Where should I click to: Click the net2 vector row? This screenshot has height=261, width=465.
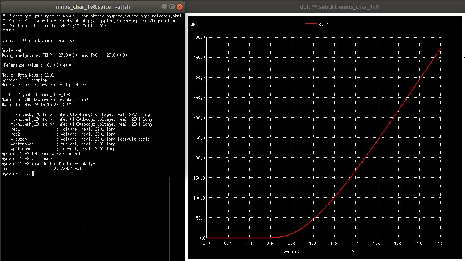[63, 134]
